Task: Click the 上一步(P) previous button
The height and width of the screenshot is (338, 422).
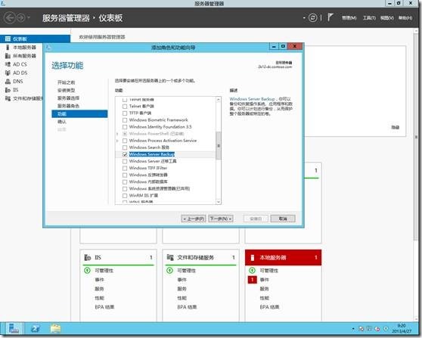Action: pyautogui.click(x=194, y=219)
